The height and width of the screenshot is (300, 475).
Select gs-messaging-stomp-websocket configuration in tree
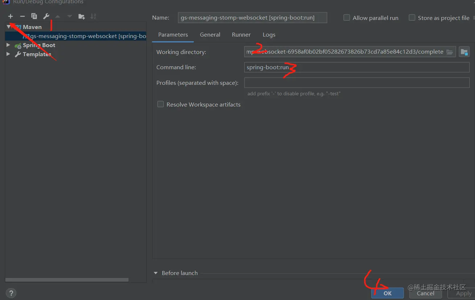76,36
